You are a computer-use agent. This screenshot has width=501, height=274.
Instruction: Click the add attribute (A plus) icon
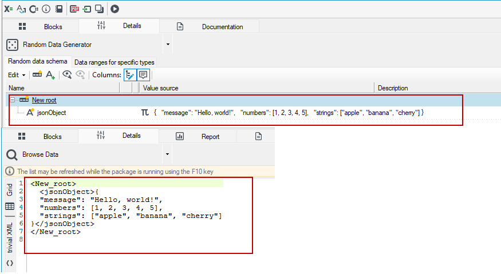click(50, 75)
